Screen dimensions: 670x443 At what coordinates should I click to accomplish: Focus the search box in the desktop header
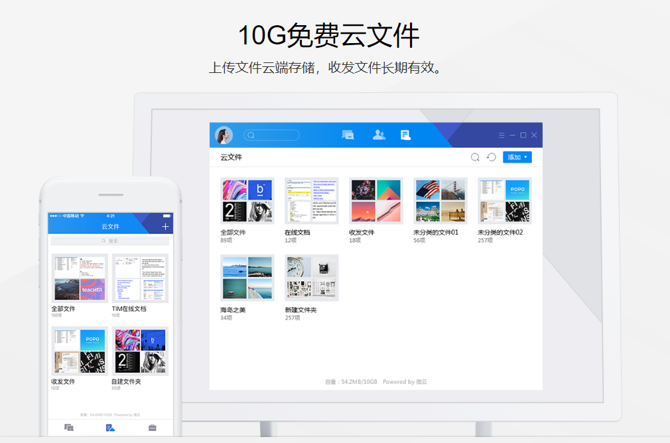click(271, 135)
